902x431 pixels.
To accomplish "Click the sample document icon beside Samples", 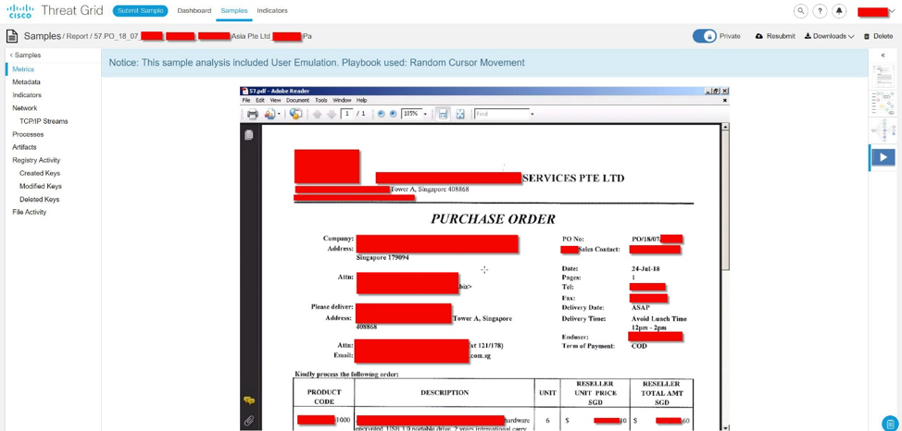I will [12, 36].
